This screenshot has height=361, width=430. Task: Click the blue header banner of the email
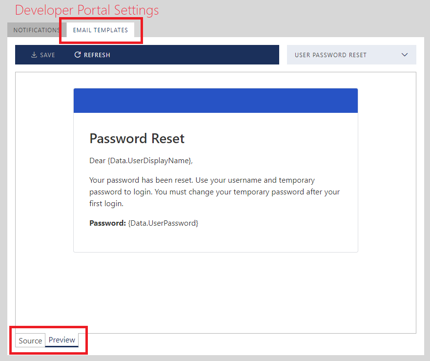(215, 101)
